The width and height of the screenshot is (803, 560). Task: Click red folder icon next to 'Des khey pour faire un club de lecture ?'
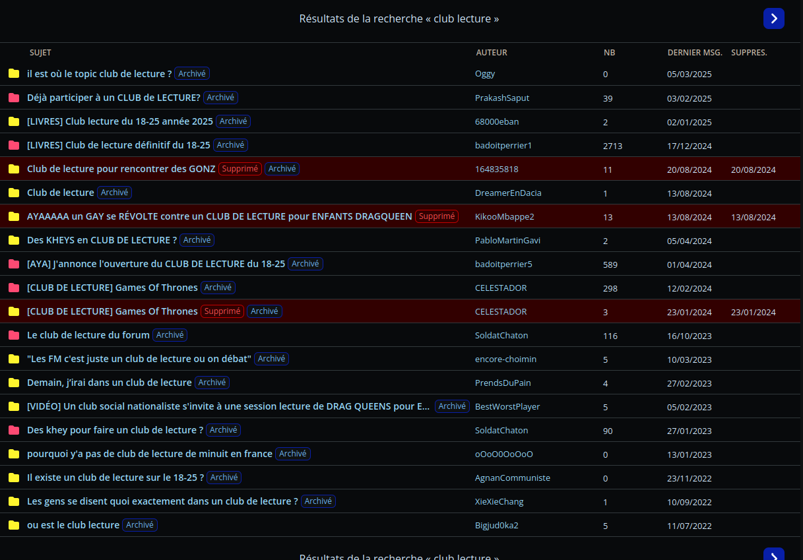click(x=14, y=430)
